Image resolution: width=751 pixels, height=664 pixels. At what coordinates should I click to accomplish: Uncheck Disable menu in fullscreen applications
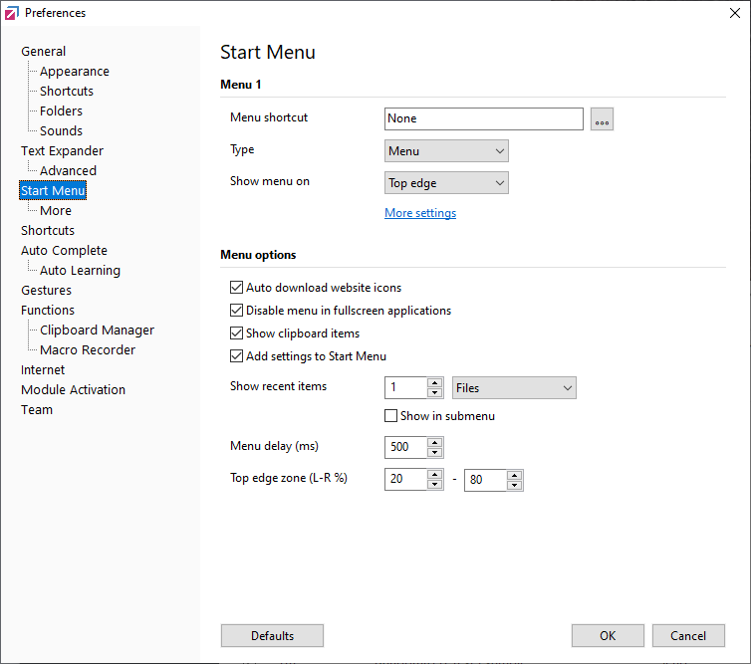point(237,311)
